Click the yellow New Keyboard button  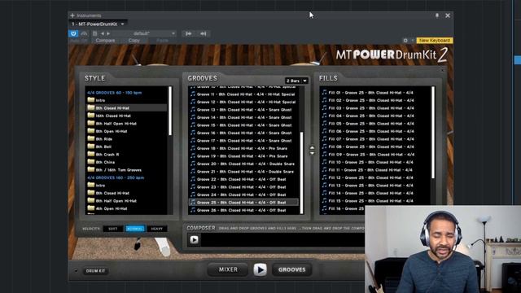[434, 41]
